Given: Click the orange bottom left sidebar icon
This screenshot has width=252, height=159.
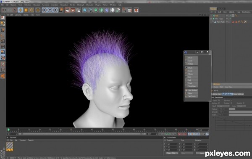Looking at the screenshot, I should click(x=3, y=76).
